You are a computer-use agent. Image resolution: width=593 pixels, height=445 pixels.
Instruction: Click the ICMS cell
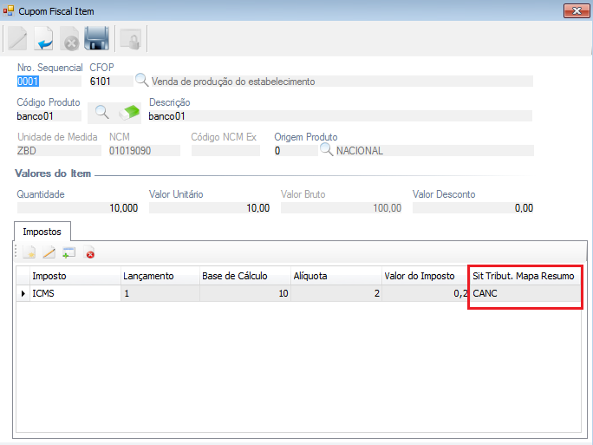(x=75, y=293)
